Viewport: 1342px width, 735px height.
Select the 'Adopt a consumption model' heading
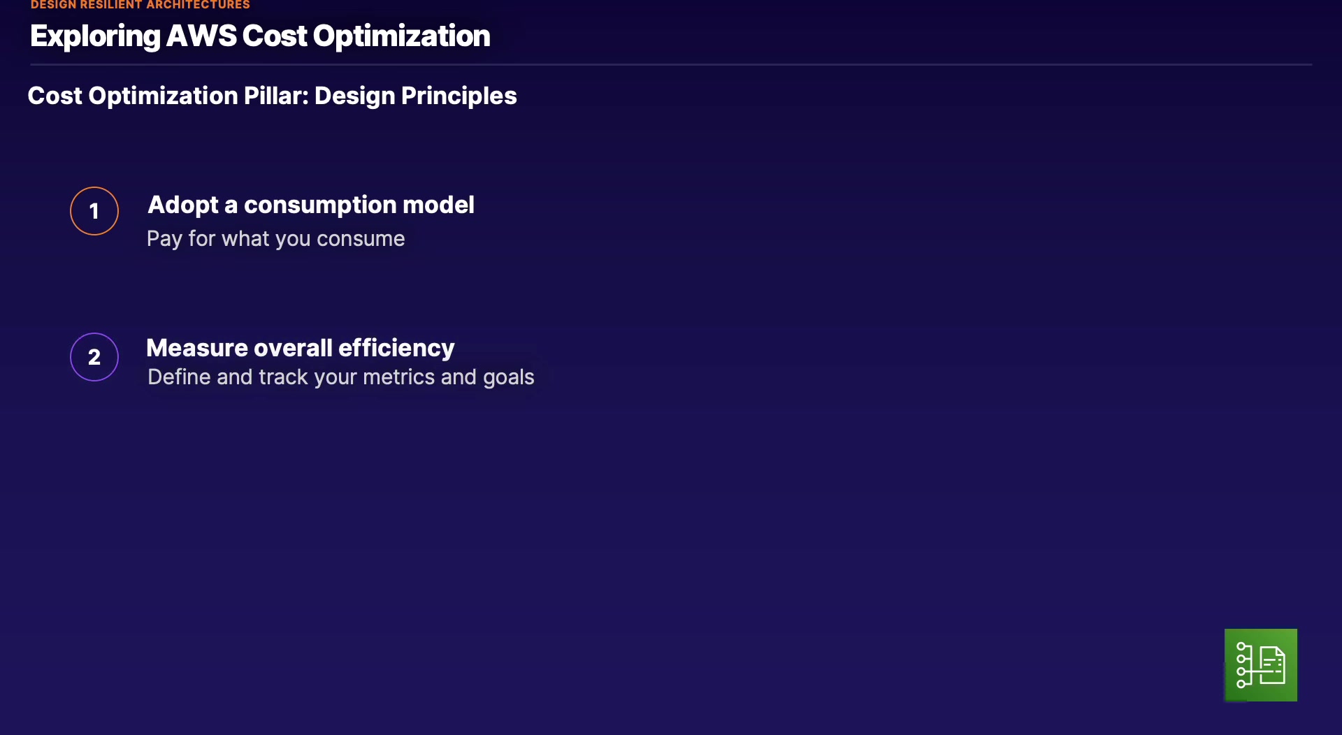(x=310, y=205)
